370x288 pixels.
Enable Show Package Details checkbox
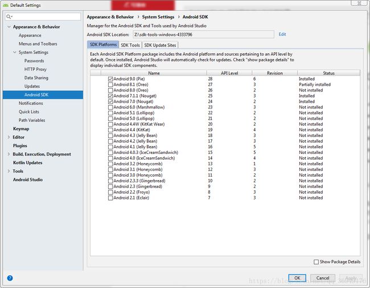pyautogui.click(x=316, y=262)
